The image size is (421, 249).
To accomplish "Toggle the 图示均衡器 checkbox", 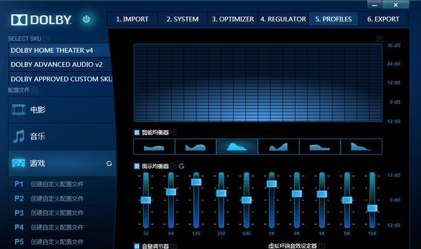I will [136, 166].
